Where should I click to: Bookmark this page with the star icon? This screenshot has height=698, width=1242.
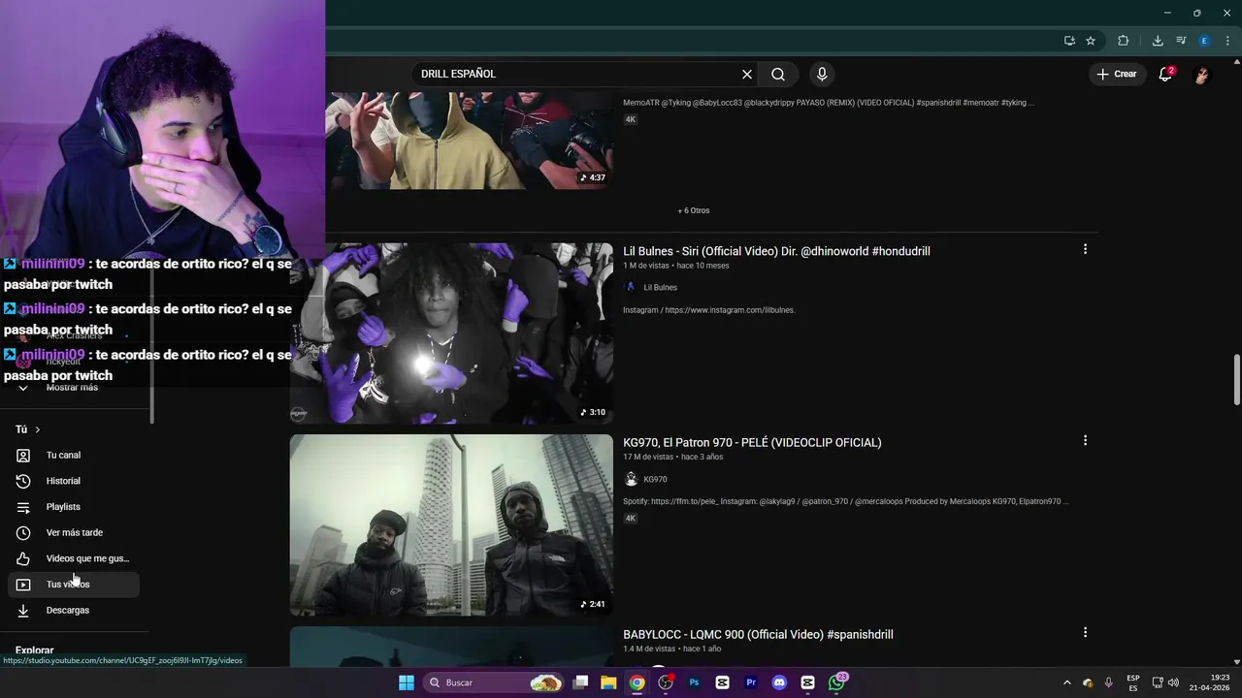tap(1091, 41)
